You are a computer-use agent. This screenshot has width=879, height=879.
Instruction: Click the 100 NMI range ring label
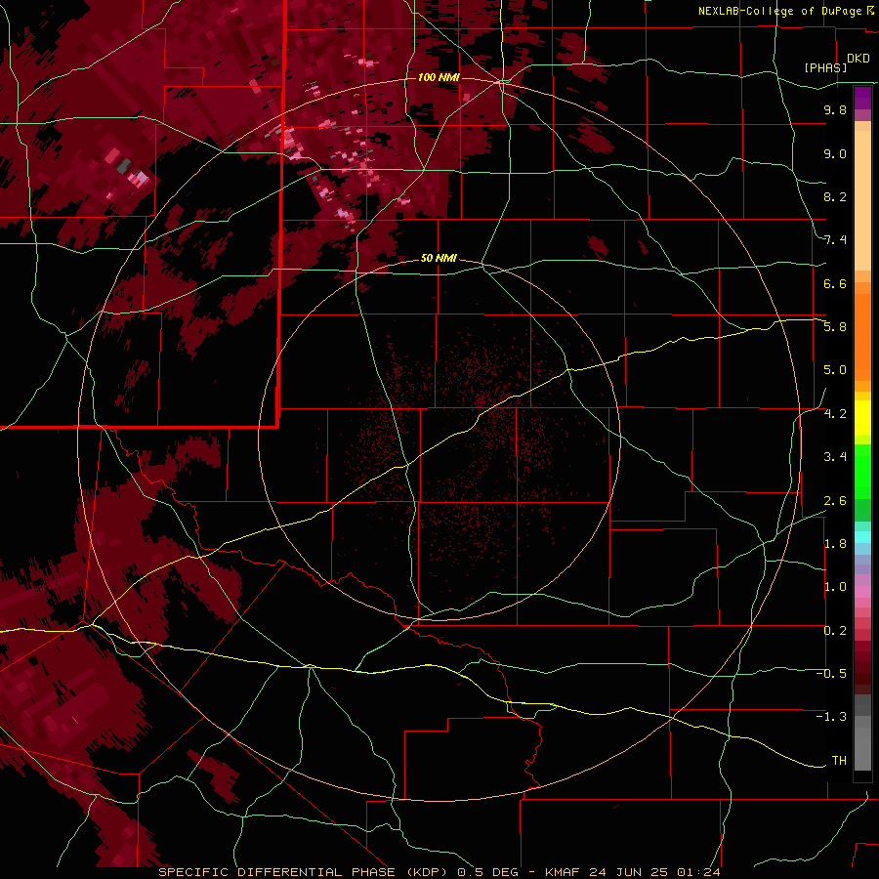click(439, 77)
